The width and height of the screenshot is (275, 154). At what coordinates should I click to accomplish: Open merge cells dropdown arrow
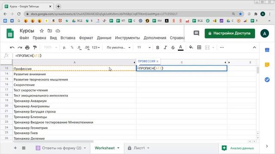pos(213,47)
